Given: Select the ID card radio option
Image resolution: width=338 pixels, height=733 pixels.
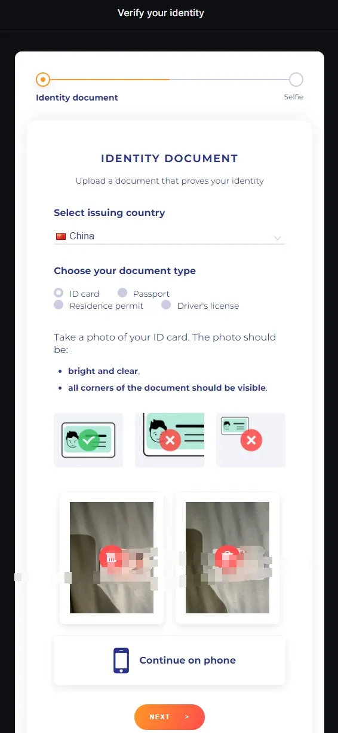Looking at the screenshot, I should (x=59, y=293).
